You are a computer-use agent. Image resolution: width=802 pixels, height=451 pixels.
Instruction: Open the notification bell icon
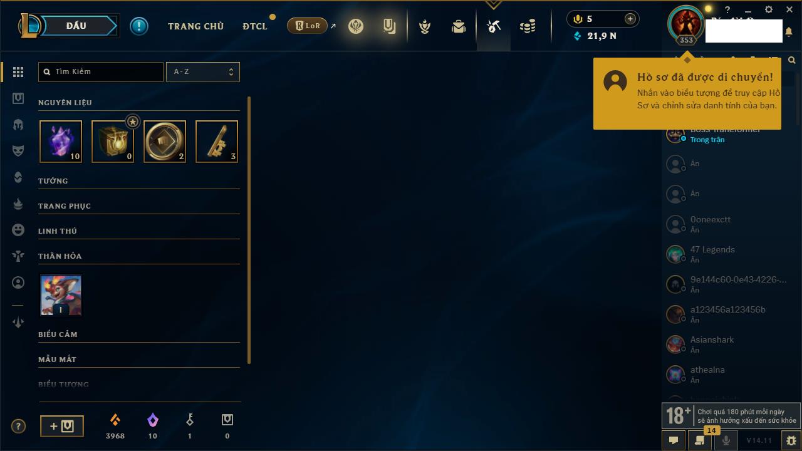[x=789, y=31]
